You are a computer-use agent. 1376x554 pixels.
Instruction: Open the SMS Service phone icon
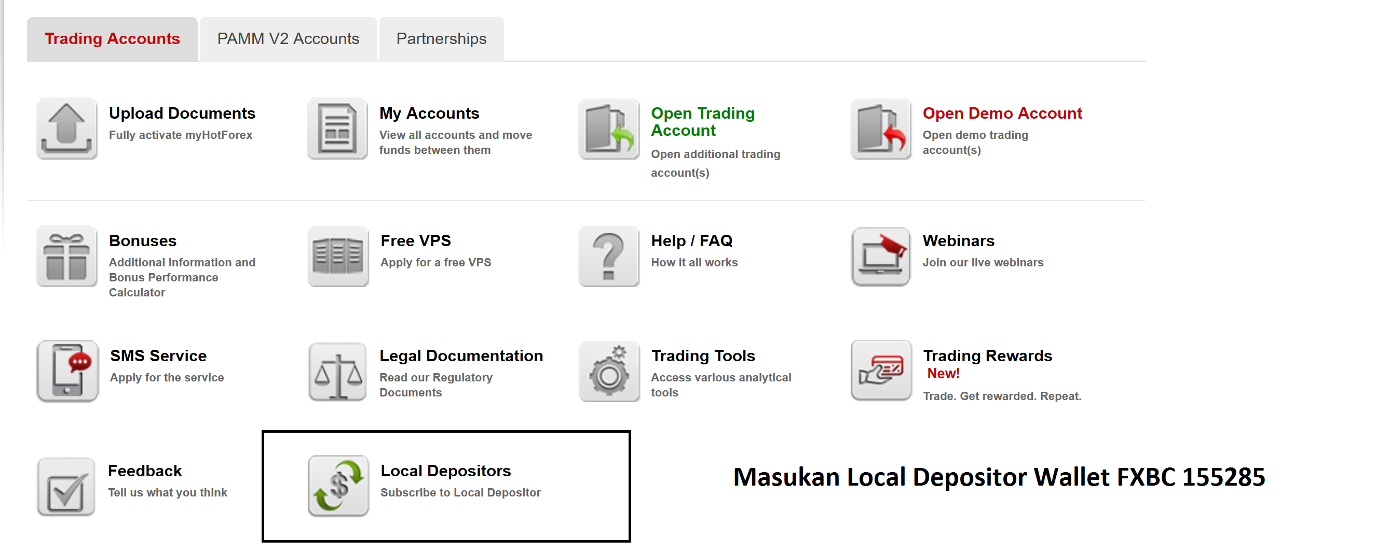[67, 371]
